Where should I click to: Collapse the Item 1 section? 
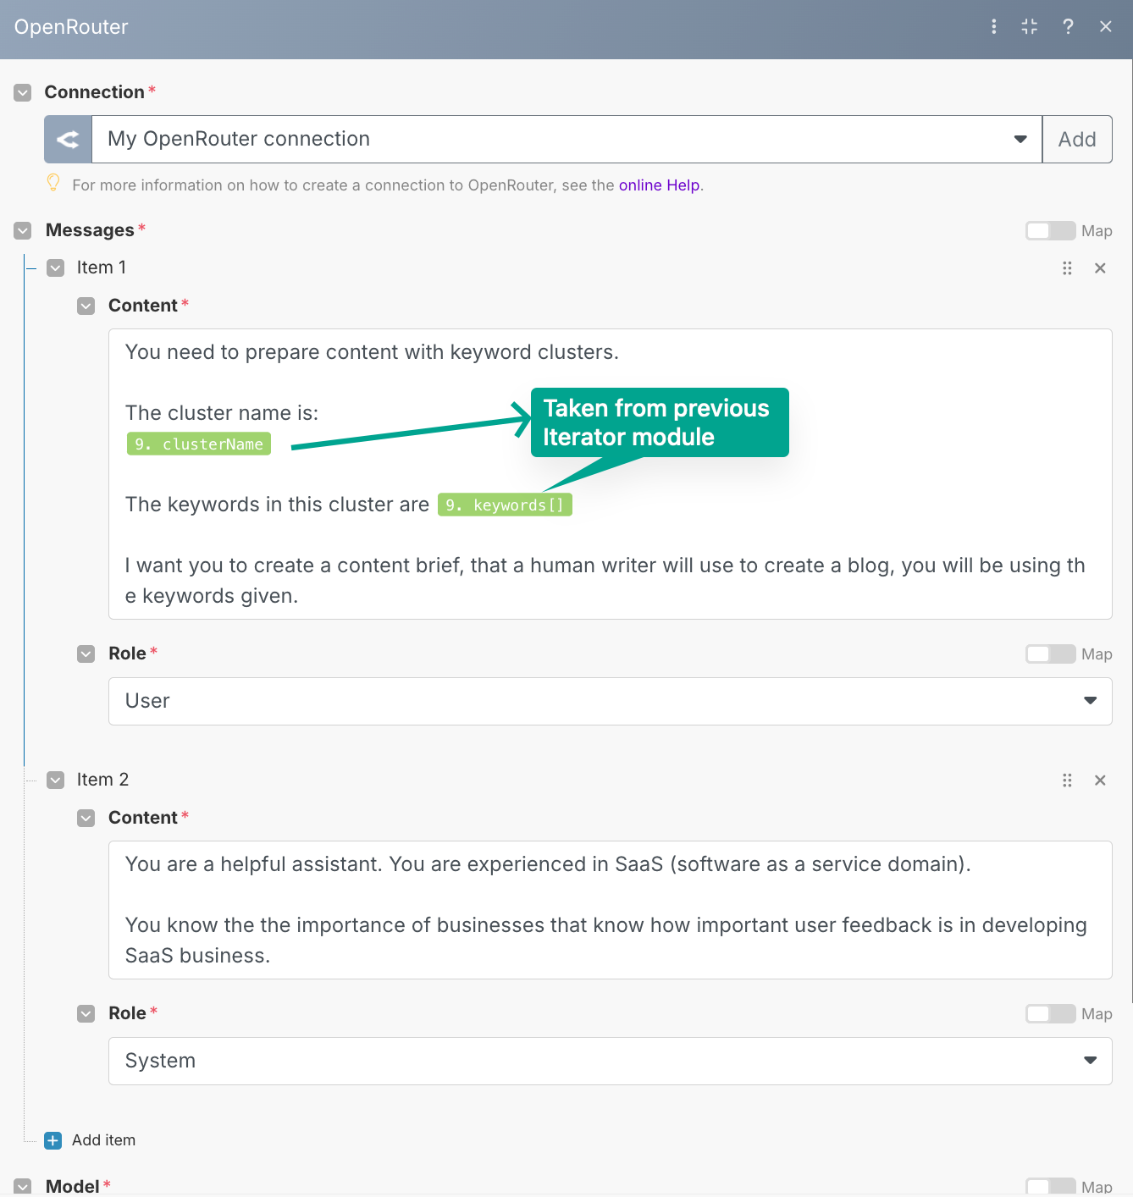(x=56, y=268)
